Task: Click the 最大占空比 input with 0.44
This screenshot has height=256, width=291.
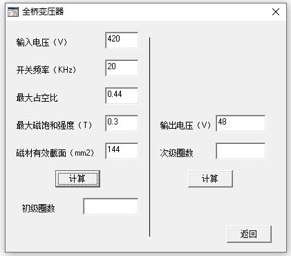Action: click(122, 95)
